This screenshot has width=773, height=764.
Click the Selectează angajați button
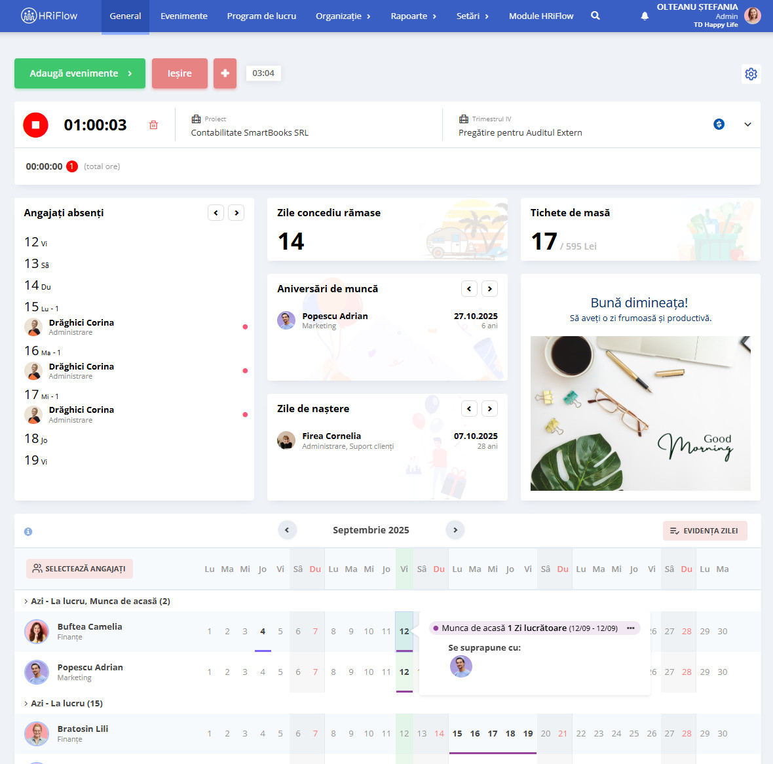coord(79,569)
